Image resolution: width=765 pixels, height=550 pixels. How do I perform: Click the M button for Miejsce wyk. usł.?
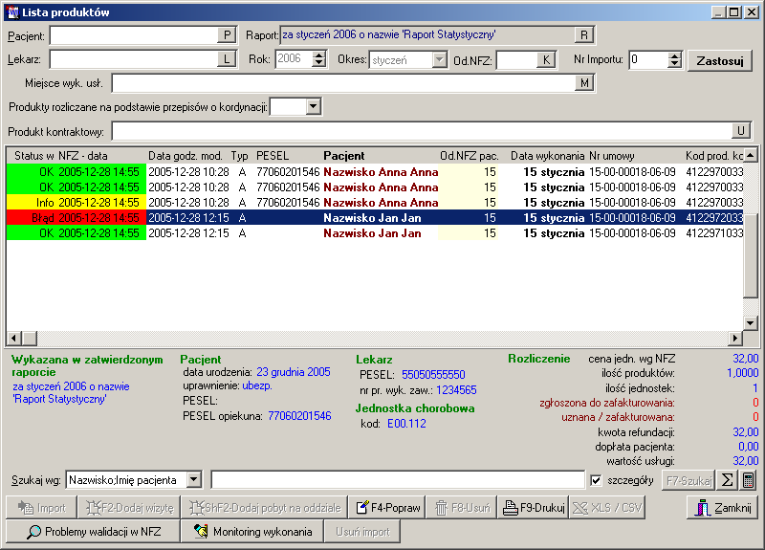coord(584,83)
